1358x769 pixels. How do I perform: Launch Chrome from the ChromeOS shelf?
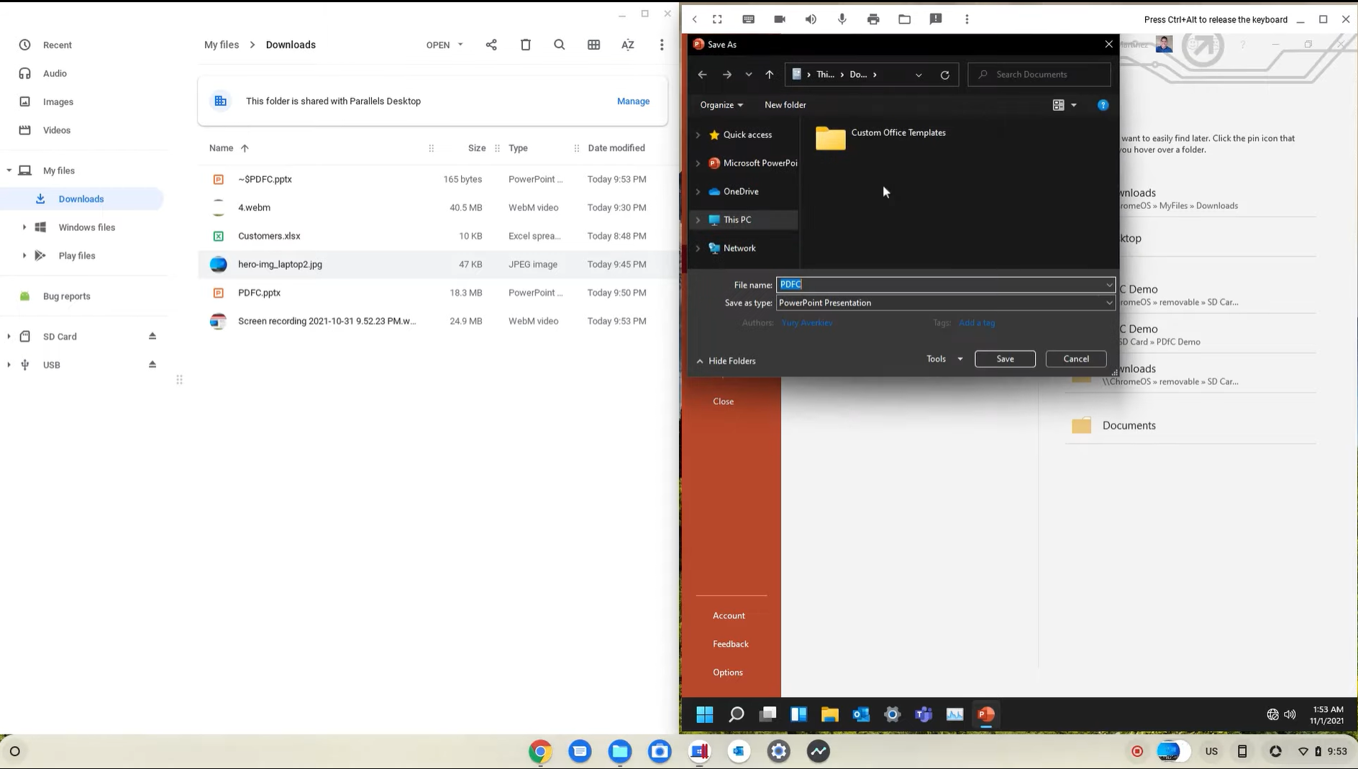click(x=540, y=752)
